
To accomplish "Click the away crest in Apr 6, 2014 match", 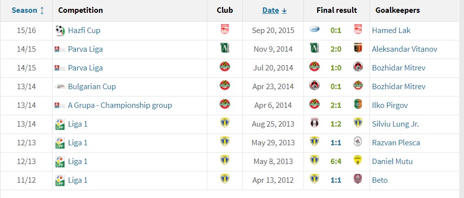I will point(358,104).
